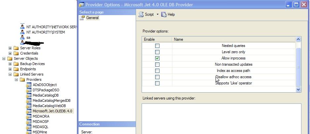The image size is (310, 134).
Task: Click inside Linked servers using this provider list
Action: click(222, 119)
